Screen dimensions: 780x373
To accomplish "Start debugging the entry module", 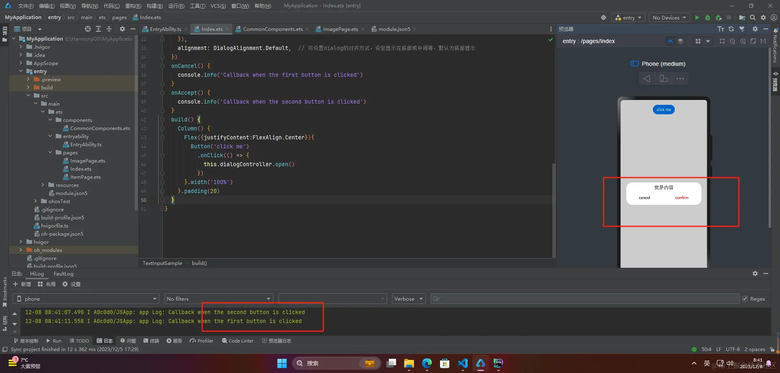I will tap(708, 17).
